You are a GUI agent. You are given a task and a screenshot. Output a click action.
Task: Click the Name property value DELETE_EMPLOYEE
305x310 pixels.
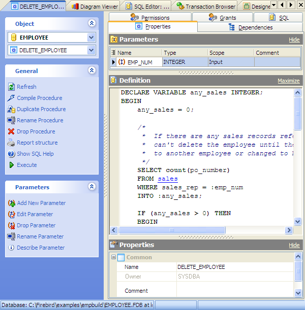pyautogui.click(x=201, y=267)
